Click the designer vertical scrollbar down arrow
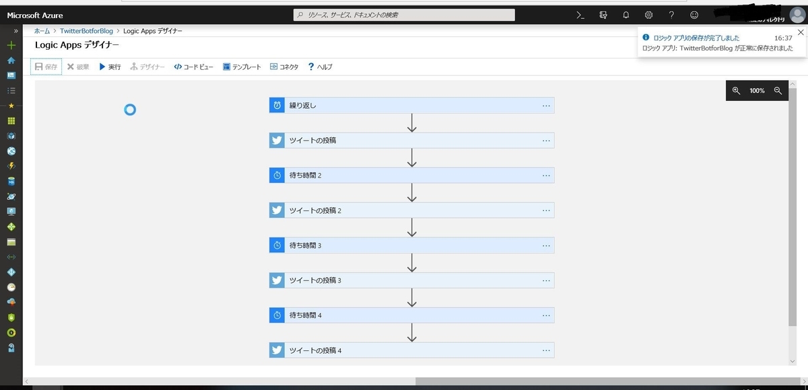The height and width of the screenshot is (390, 808). coord(793,361)
